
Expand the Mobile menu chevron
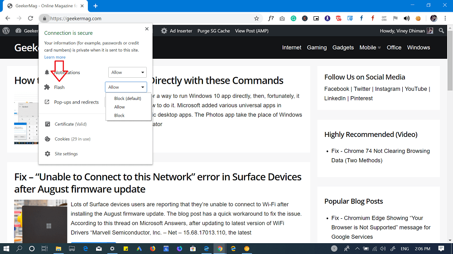click(379, 47)
